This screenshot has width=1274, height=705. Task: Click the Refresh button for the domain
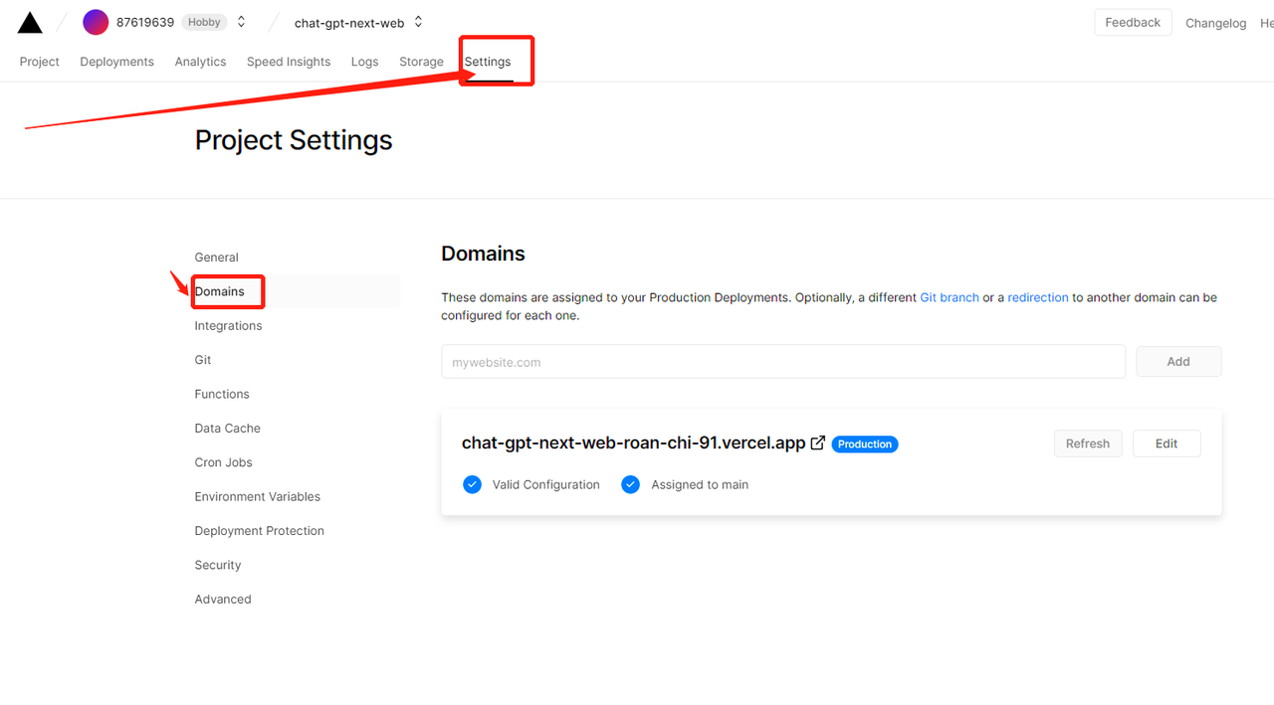(x=1088, y=443)
